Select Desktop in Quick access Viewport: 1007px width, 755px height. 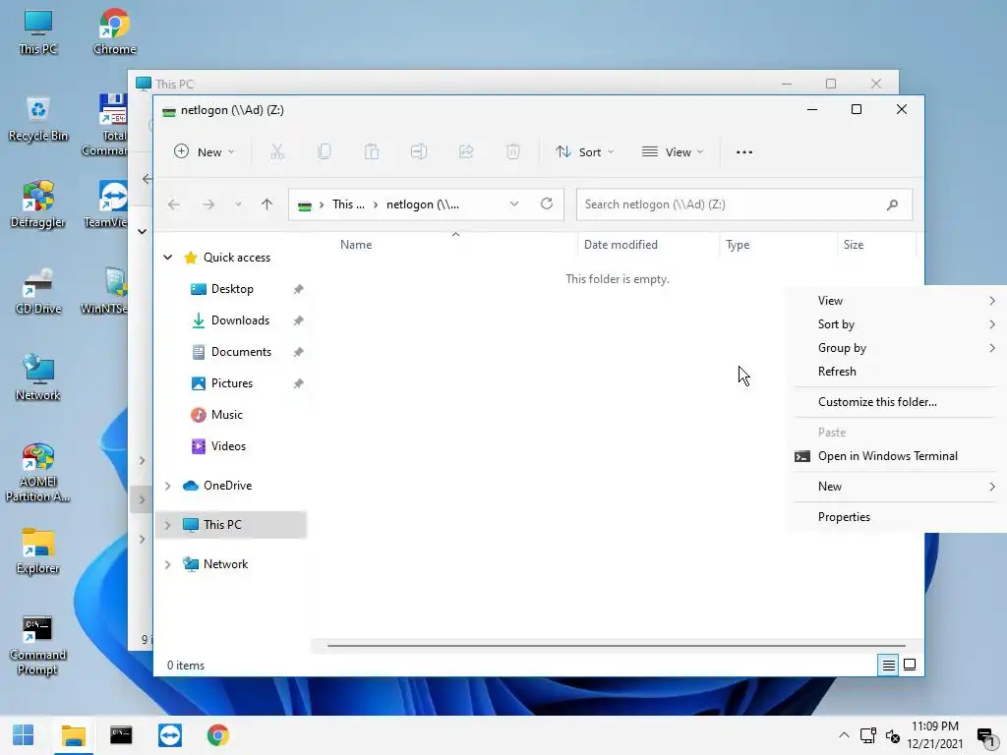232,289
